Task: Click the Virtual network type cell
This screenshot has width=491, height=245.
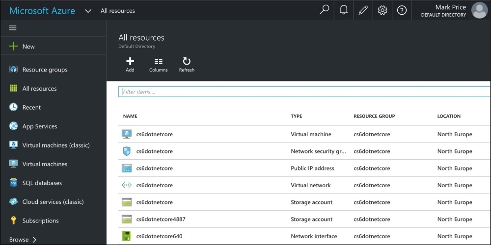Action: point(311,185)
